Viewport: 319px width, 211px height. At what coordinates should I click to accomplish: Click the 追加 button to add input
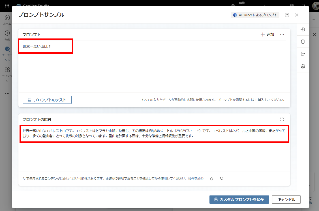pos(267,35)
